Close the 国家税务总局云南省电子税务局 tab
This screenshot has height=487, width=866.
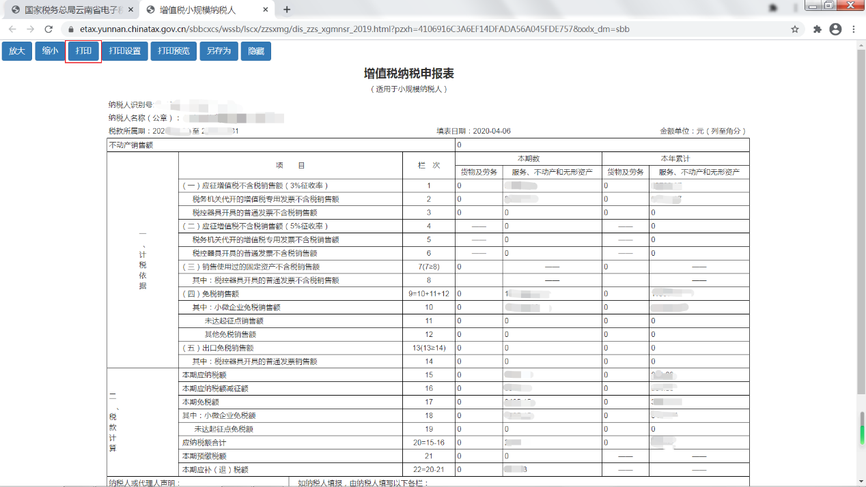pos(130,10)
